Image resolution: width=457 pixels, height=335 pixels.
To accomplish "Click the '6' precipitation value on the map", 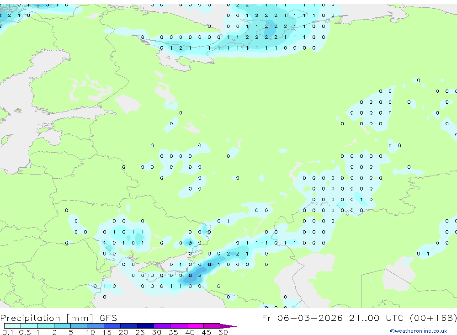I will tap(209, 265).
